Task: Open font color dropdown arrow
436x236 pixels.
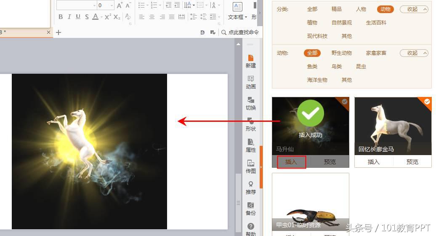Action: point(101,17)
